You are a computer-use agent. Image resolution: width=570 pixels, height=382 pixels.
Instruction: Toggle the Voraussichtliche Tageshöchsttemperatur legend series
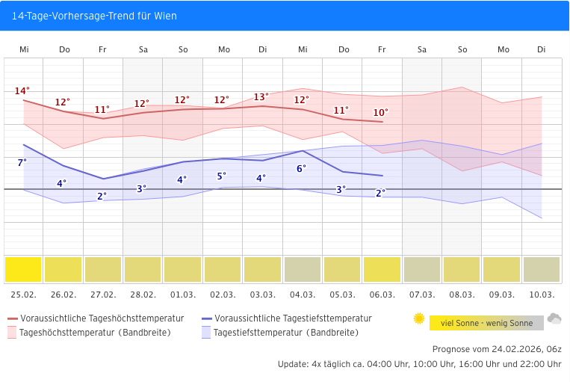102,318
